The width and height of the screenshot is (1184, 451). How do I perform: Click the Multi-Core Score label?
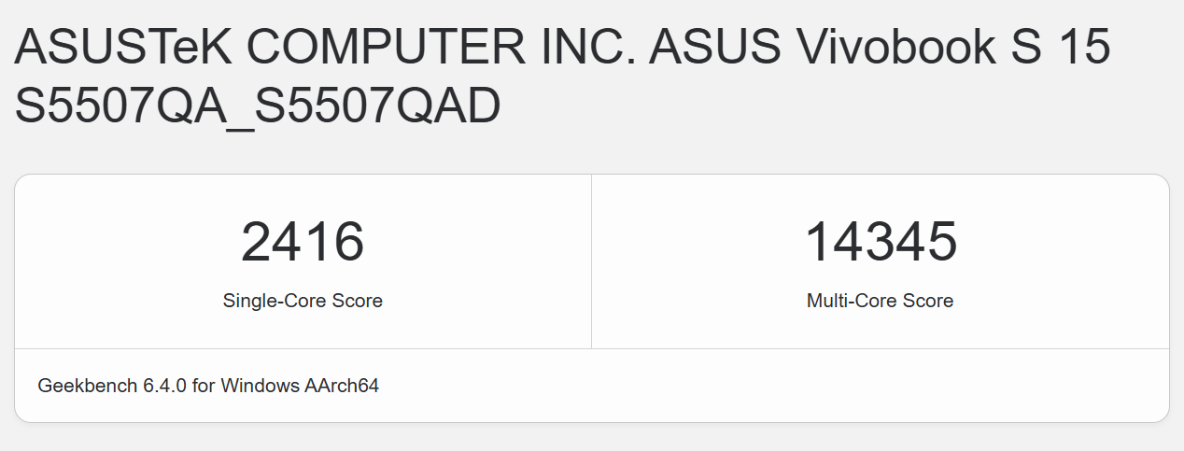881,301
